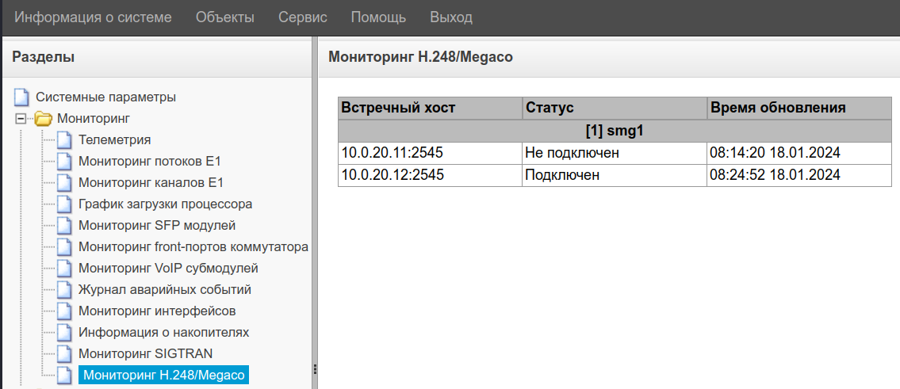
Task: Click the Выход menu item
Action: (451, 17)
